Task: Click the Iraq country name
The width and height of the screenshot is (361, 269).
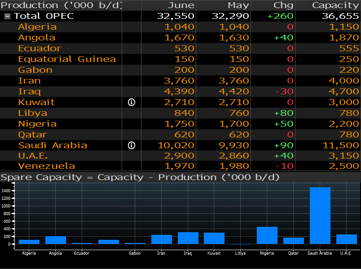Action: pos(29,92)
